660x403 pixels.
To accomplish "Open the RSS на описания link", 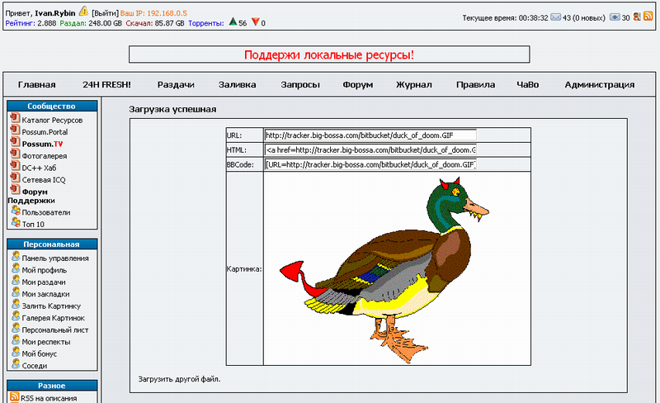I will 49,398.
